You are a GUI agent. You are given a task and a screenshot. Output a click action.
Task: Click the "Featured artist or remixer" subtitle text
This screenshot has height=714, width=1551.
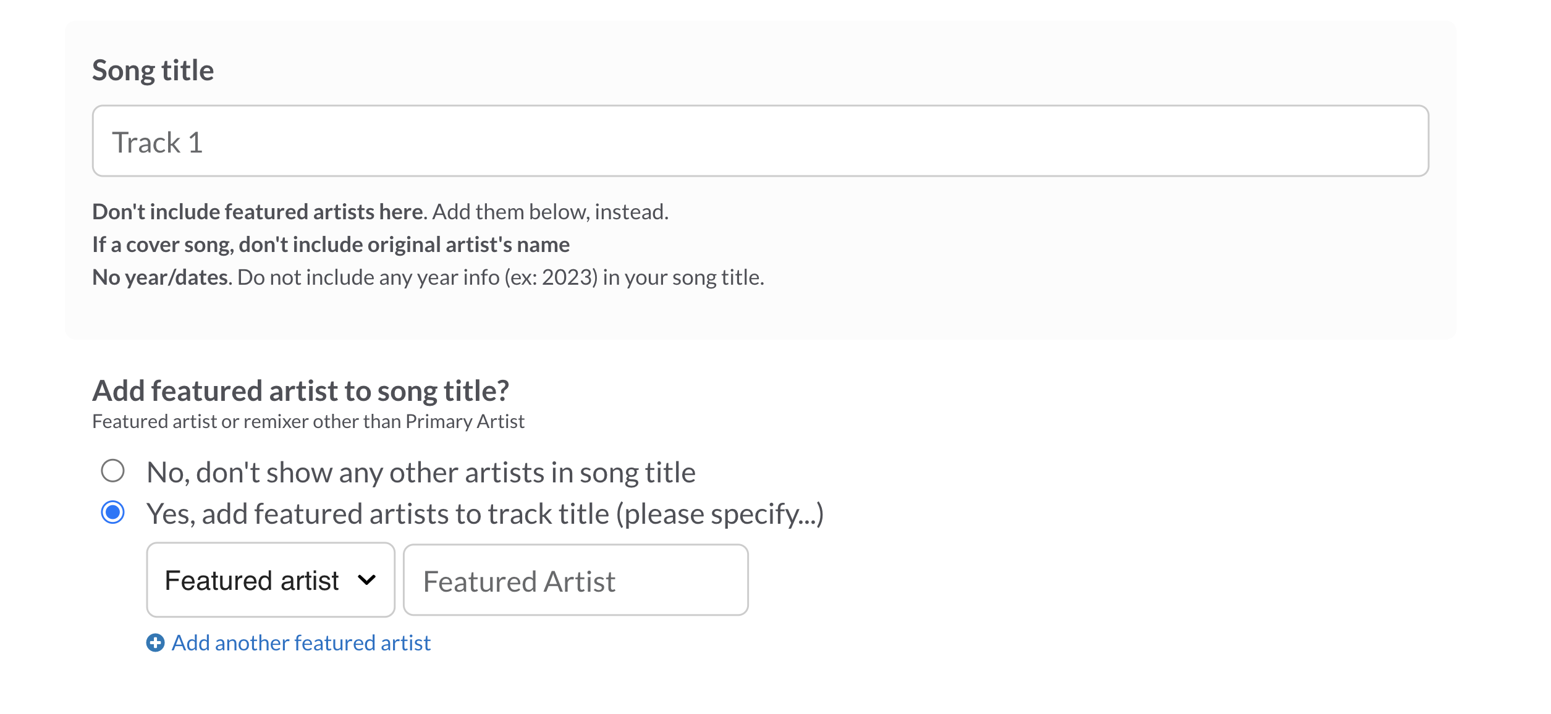[x=308, y=421]
